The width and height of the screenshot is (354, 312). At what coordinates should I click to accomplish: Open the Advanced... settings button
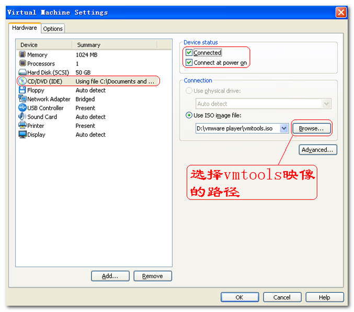(x=317, y=150)
